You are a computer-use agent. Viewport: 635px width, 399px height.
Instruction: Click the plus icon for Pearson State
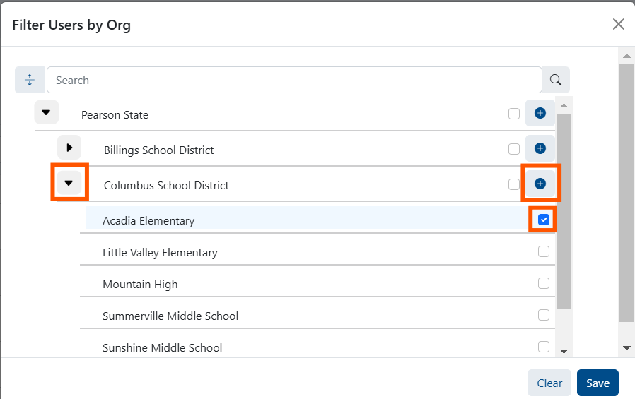tap(540, 113)
